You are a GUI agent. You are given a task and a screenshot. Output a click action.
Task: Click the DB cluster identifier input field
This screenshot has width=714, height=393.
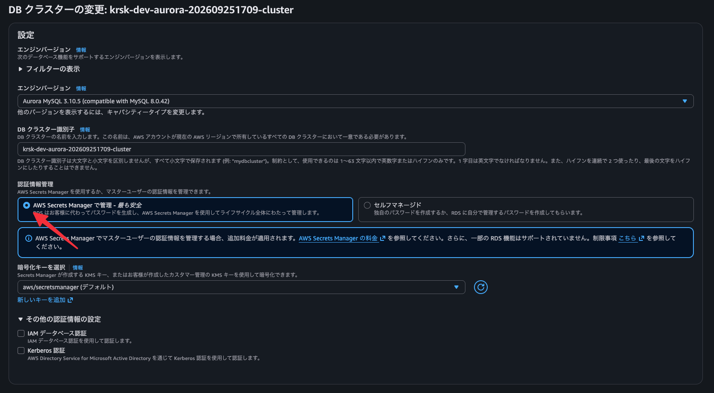pos(241,149)
